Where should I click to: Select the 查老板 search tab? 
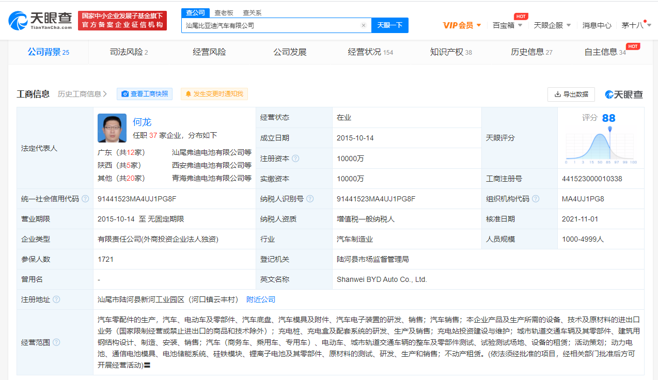click(x=224, y=12)
